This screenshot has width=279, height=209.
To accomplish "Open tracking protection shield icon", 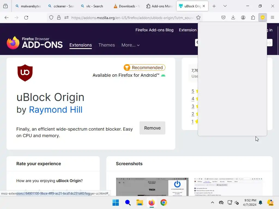I will pos(51,18).
